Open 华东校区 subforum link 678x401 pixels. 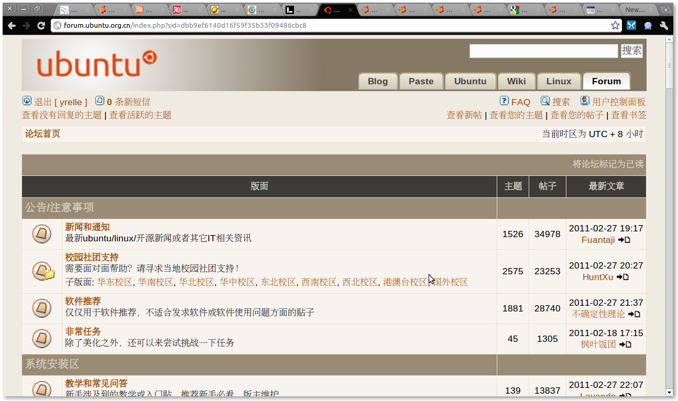pos(115,282)
